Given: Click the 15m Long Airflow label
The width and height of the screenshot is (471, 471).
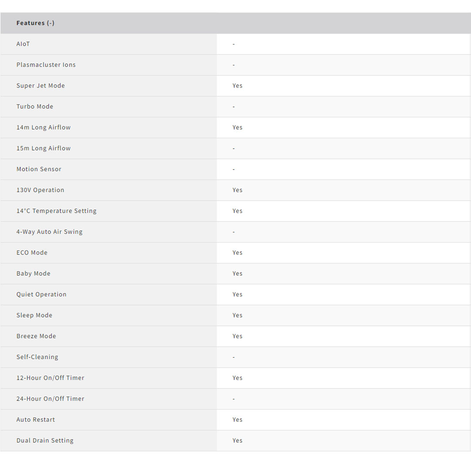Looking at the screenshot, I should (43, 148).
